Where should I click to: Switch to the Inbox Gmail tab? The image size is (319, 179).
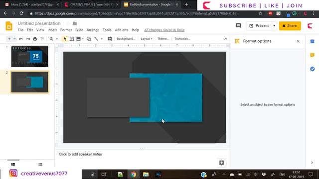click(x=32, y=4)
